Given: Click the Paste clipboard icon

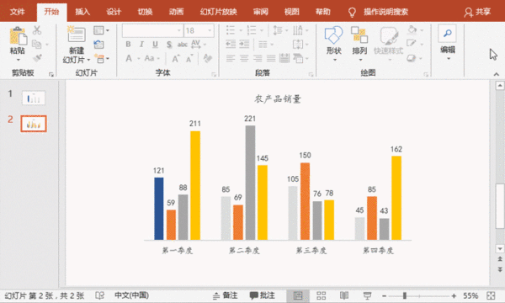Looking at the screenshot, I should 18,36.
